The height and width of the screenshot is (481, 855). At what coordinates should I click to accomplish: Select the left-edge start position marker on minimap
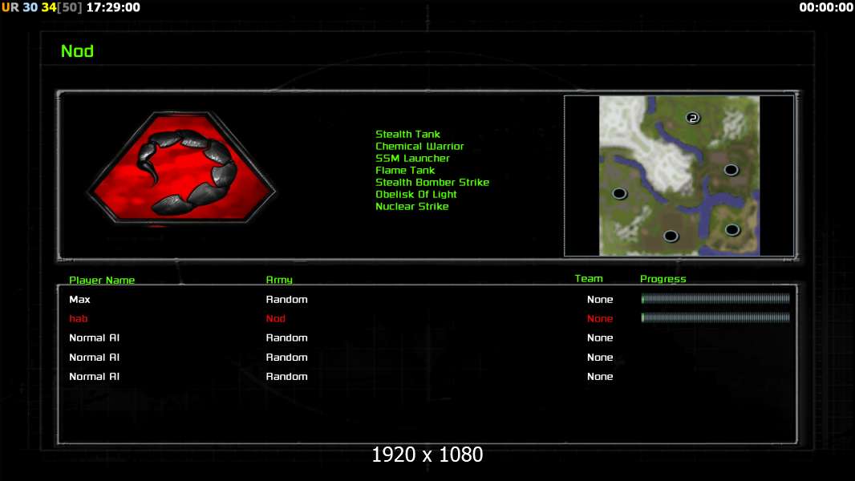click(619, 193)
